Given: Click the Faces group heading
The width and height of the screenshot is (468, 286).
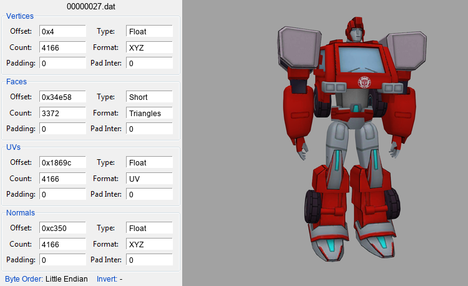Looking at the screenshot, I should (16, 82).
